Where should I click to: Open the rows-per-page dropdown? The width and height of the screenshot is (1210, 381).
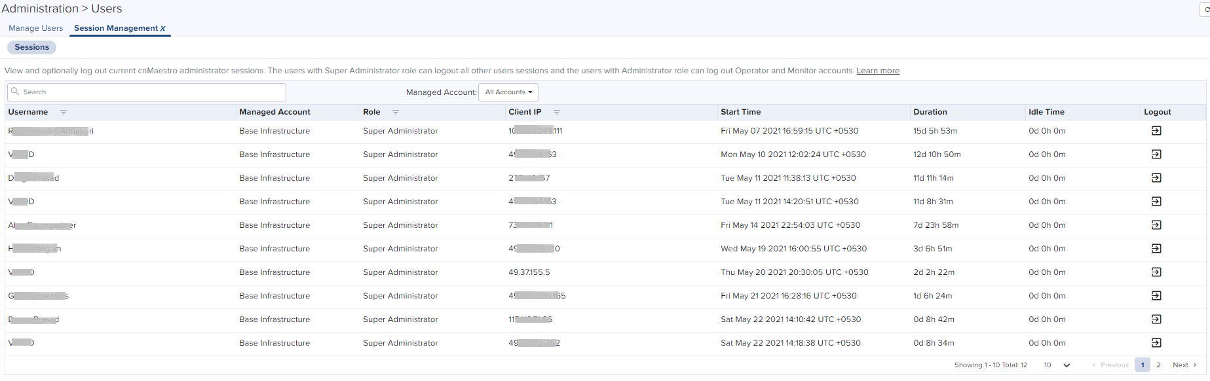pyautogui.click(x=1057, y=365)
